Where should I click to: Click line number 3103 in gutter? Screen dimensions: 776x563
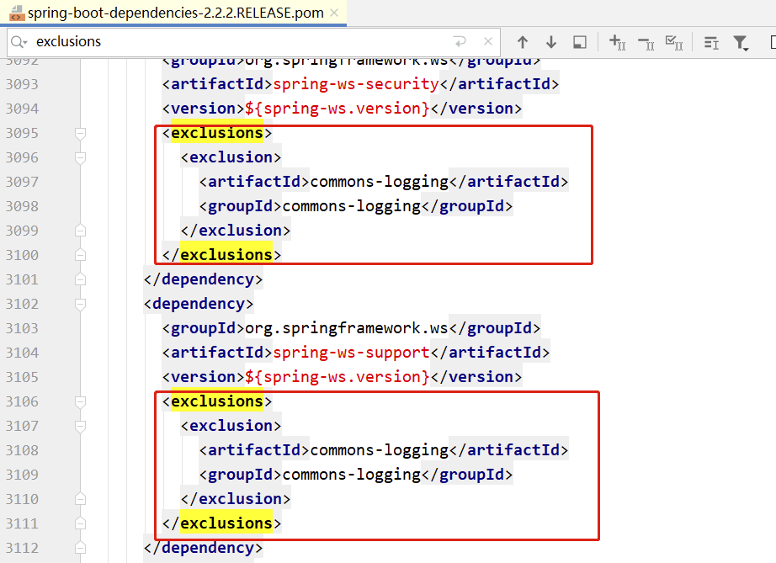(22, 328)
